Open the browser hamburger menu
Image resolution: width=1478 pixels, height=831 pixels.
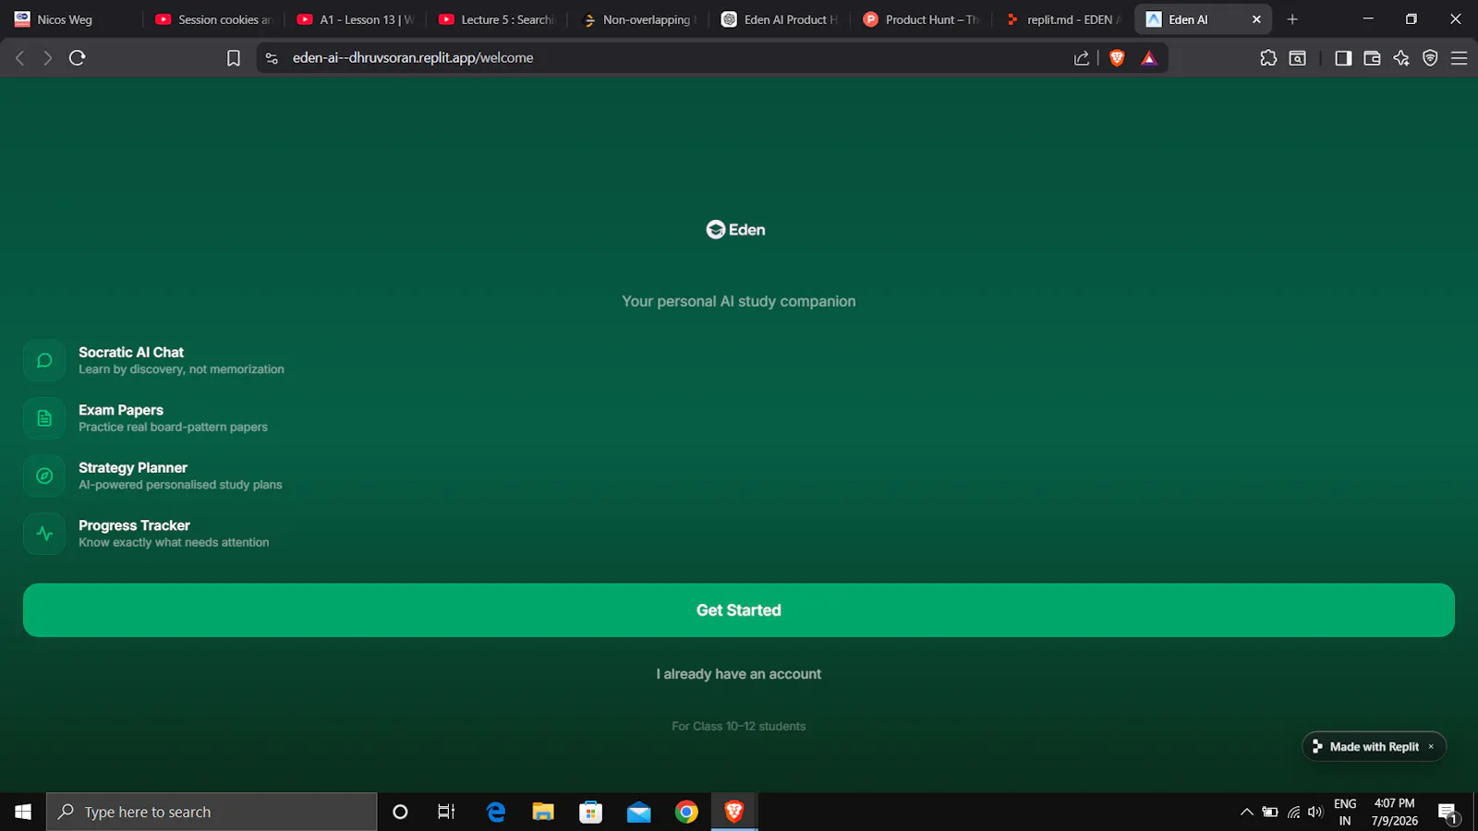coord(1460,58)
